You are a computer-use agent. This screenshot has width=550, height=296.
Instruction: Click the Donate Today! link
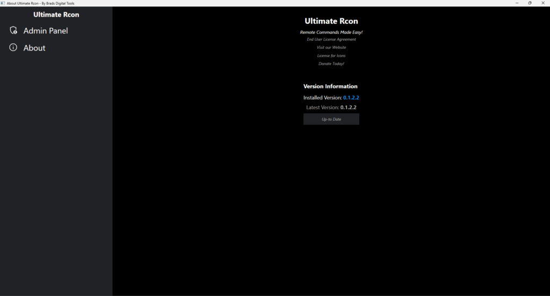[x=331, y=63]
